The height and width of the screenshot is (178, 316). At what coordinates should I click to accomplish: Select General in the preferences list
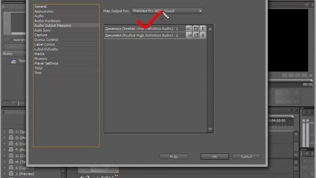coord(40,6)
